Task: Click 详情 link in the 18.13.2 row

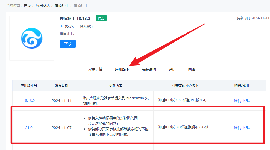Action: point(237,101)
